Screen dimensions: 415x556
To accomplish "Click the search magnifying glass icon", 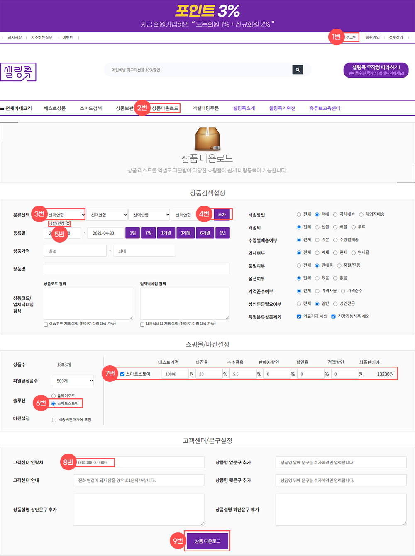I will click(x=297, y=70).
